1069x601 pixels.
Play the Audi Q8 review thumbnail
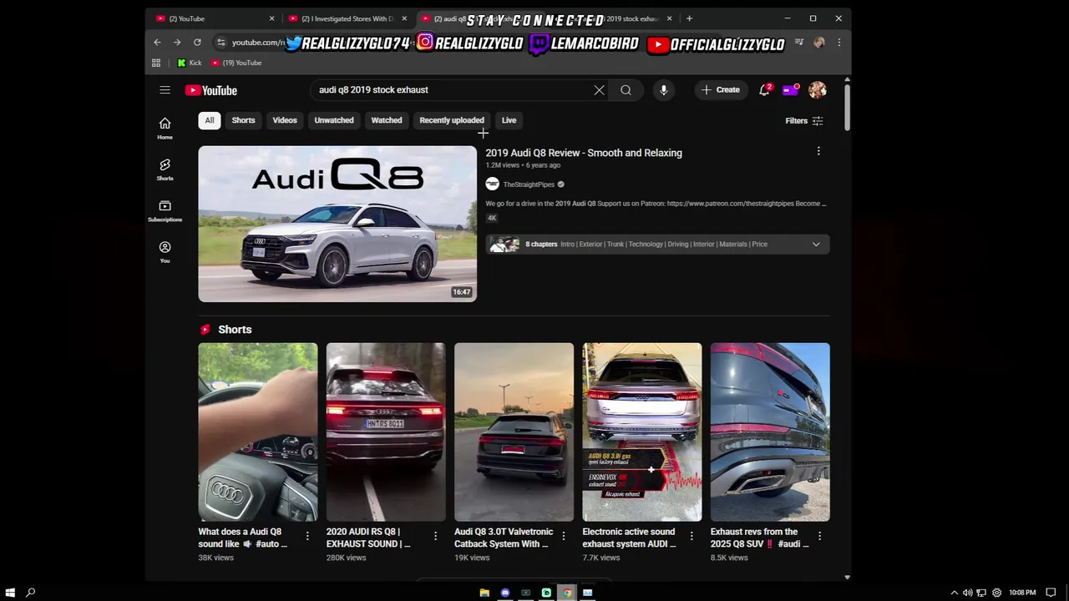click(337, 224)
